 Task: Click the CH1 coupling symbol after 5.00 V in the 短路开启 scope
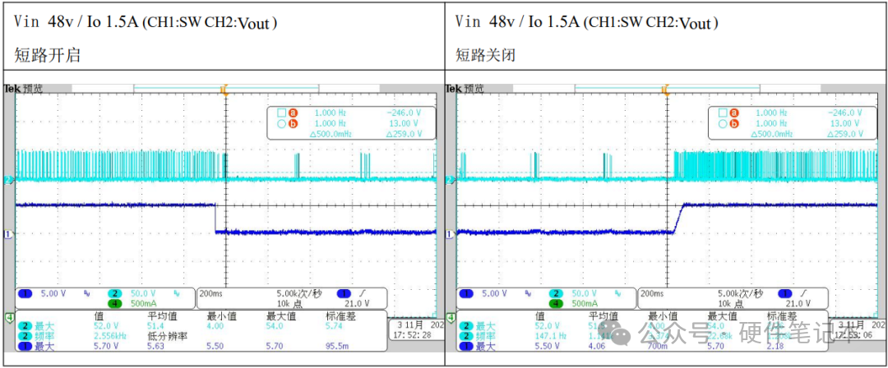(86, 294)
